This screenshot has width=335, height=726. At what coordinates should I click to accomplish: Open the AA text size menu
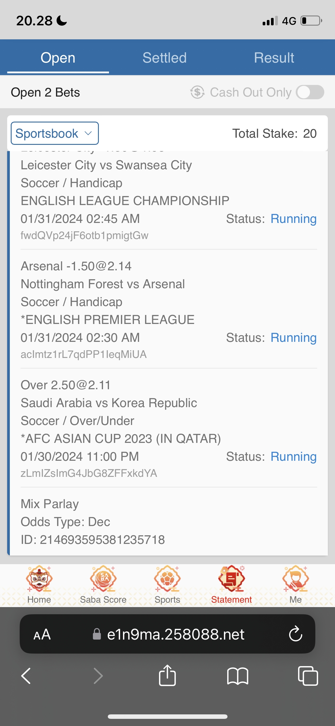(42, 634)
